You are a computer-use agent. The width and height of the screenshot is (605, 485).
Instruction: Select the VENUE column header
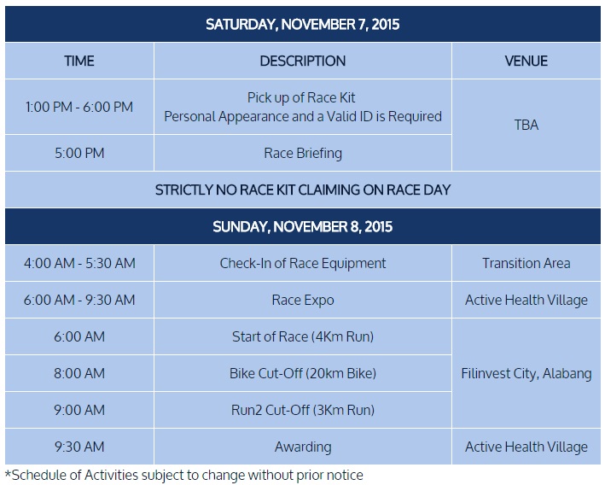526,61
